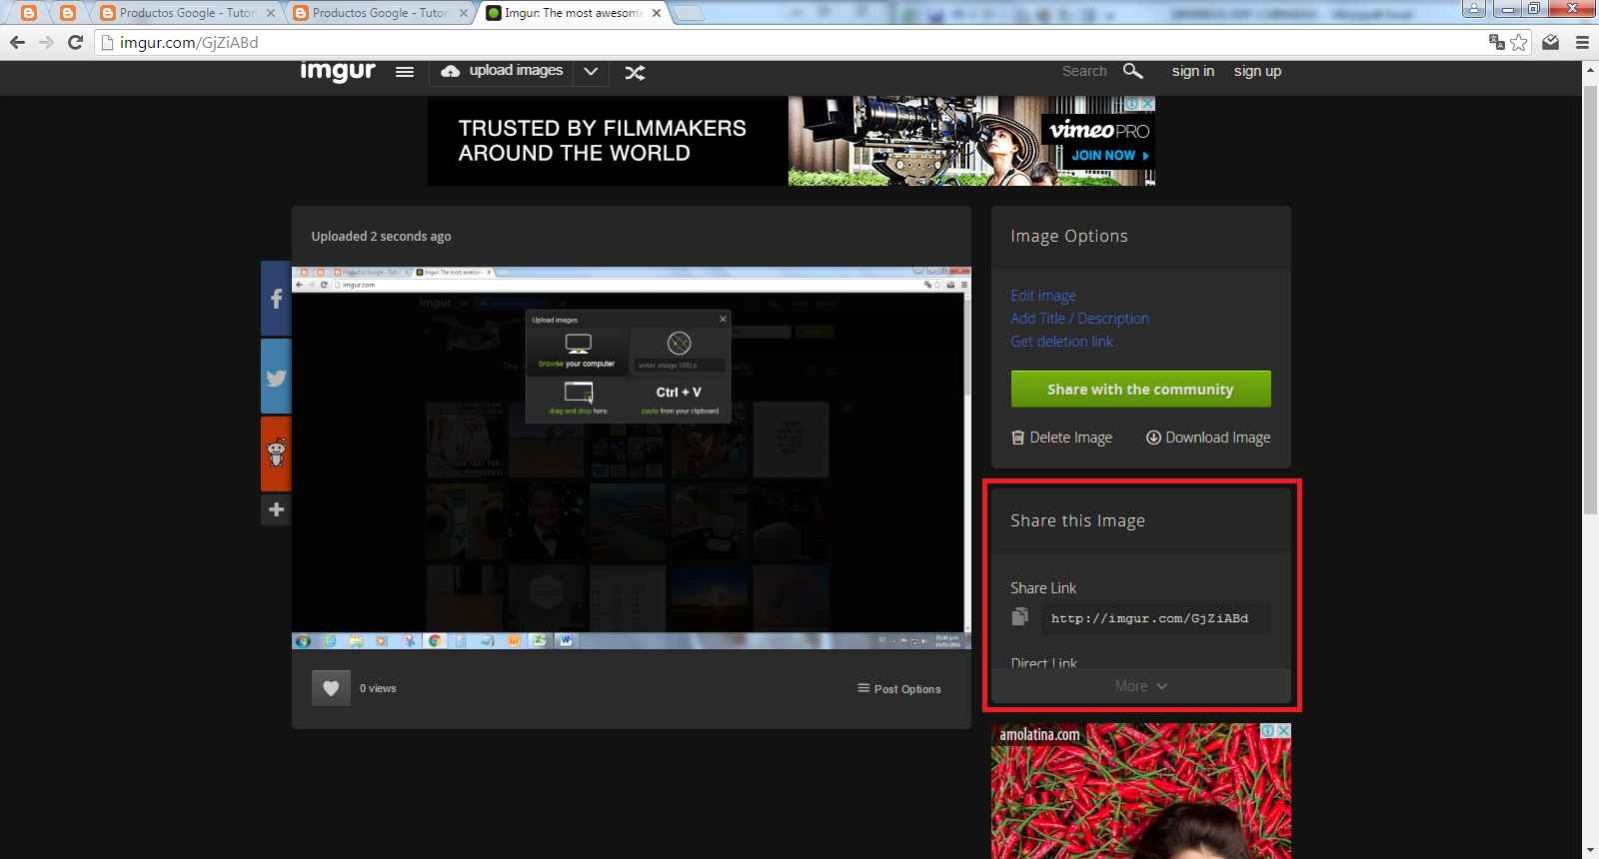Switch to first pinned Blogger tab
The image size is (1599, 859).
click(29, 13)
